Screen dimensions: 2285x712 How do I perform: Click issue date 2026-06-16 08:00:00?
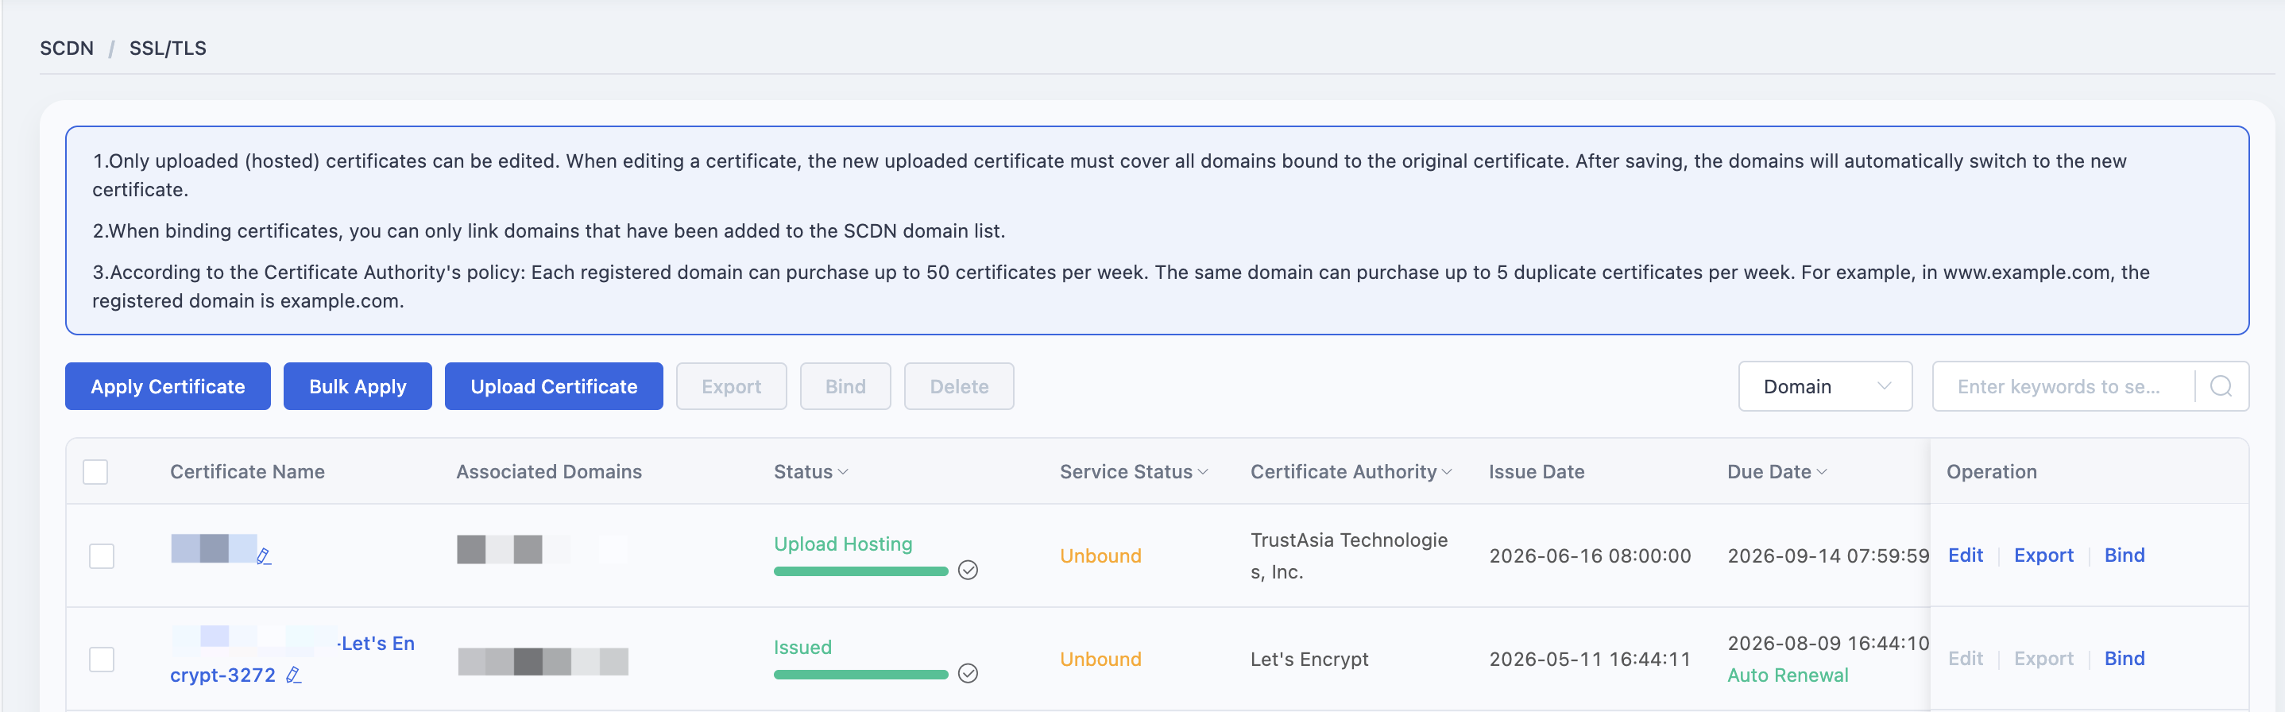1590,556
